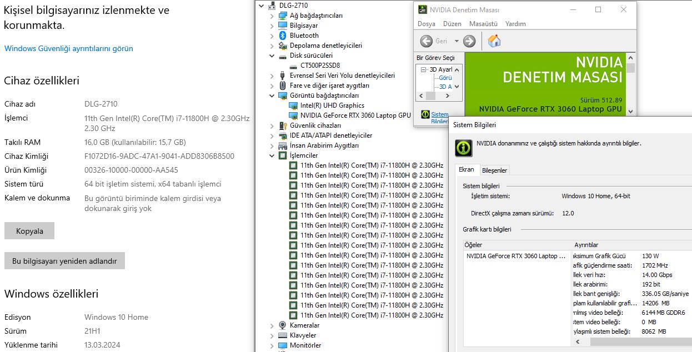
Task: Collapse the Görüntü bağdaştırıcıları category
Action: coord(272,95)
